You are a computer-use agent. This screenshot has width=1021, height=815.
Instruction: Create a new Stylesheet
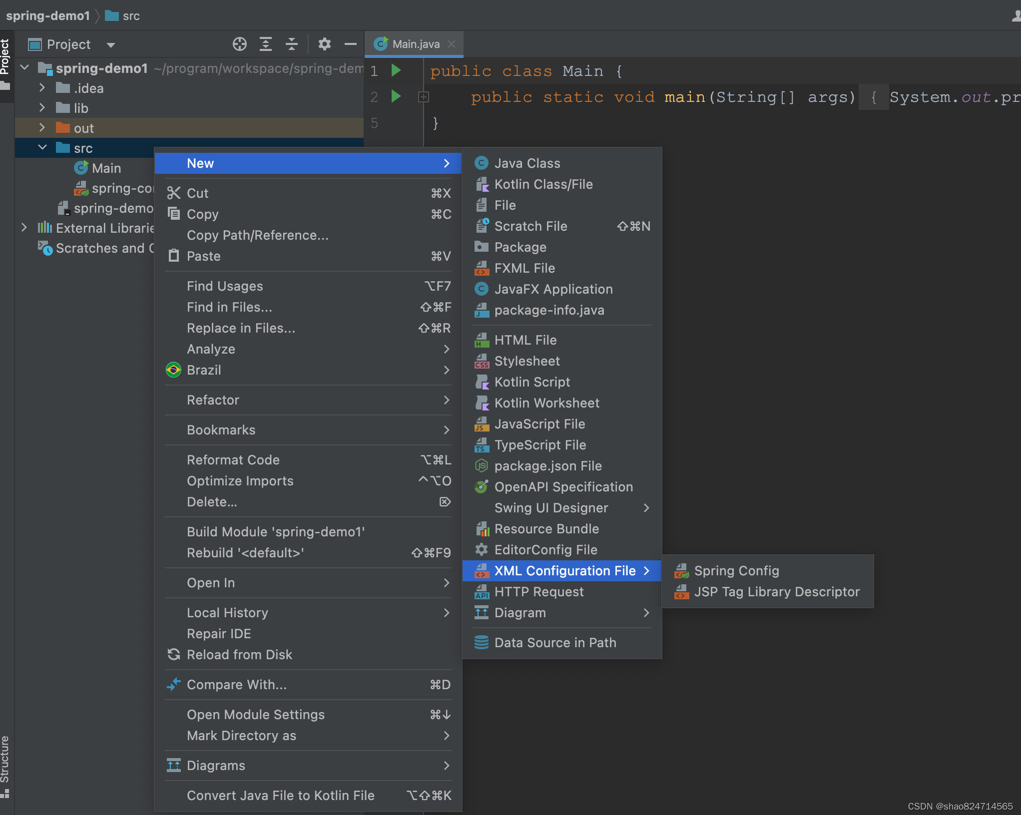click(562, 361)
